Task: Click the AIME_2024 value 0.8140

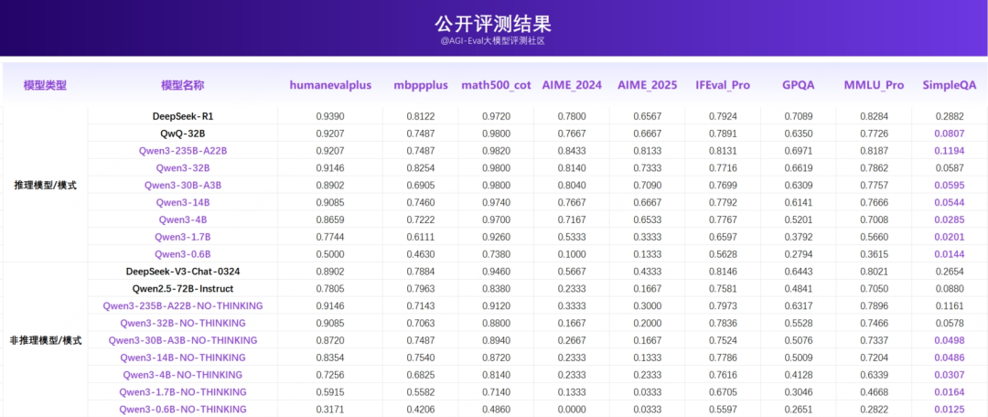Action: 572,168
